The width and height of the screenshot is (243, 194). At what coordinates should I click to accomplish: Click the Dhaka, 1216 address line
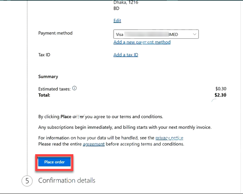tap(126, 2)
